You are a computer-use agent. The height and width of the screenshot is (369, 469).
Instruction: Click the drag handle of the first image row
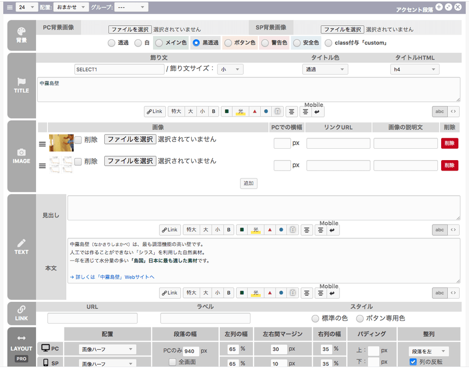(x=42, y=144)
